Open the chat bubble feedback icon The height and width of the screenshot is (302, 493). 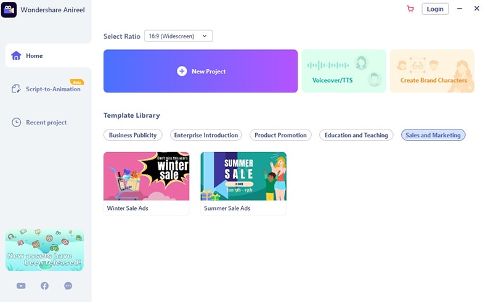[x=68, y=285]
